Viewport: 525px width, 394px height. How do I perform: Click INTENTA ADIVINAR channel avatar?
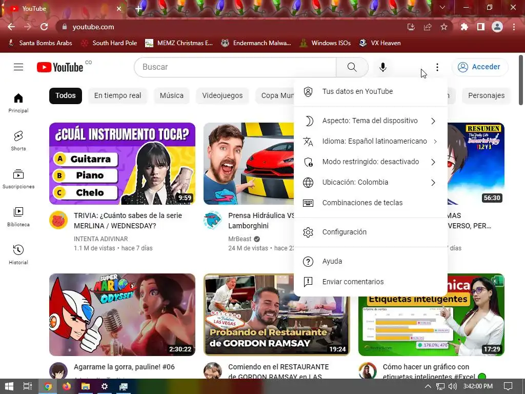[x=58, y=220]
